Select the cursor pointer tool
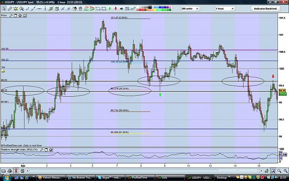The height and width of the screenshot is (181, 289). click(x=4, y=9)
